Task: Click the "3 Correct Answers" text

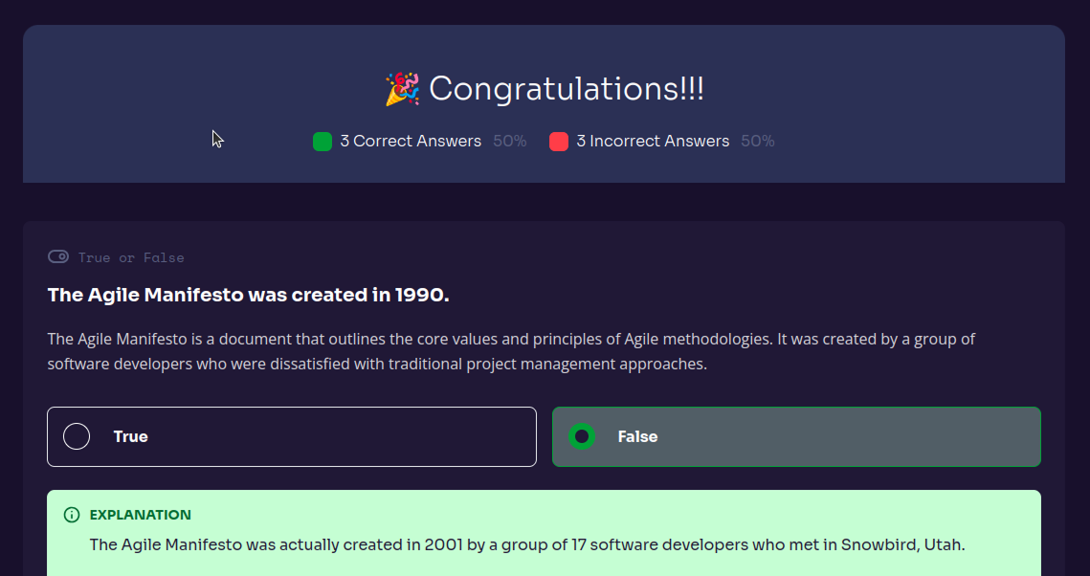Action: coord(411,142)
